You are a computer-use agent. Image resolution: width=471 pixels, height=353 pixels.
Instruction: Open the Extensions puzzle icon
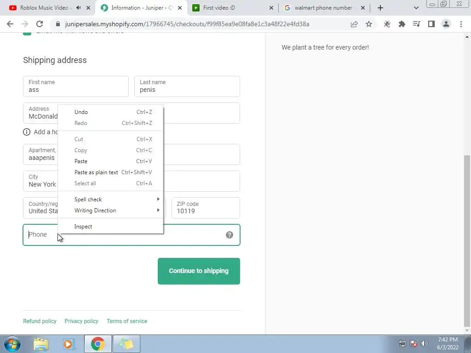click(x=402, y=24)
